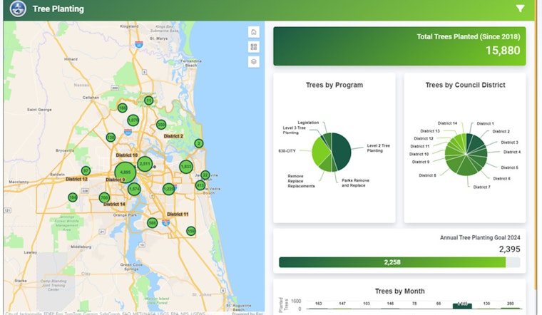Image resolution: width=542 pixels, height=315 pixels.
Task: Click the District 14 pie label
Action: (x=447, y=123)
